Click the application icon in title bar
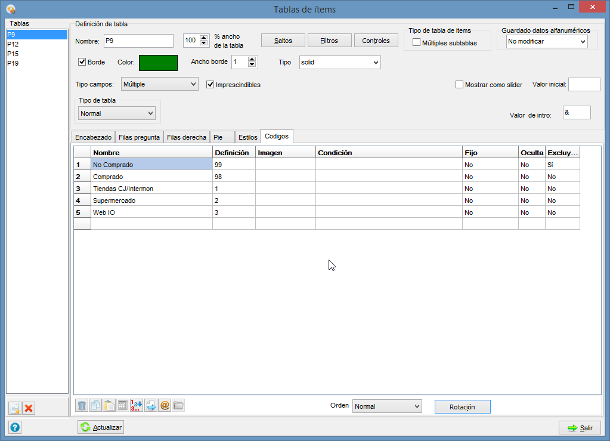This screenshot has height=441, width=610. click(11, 8)
